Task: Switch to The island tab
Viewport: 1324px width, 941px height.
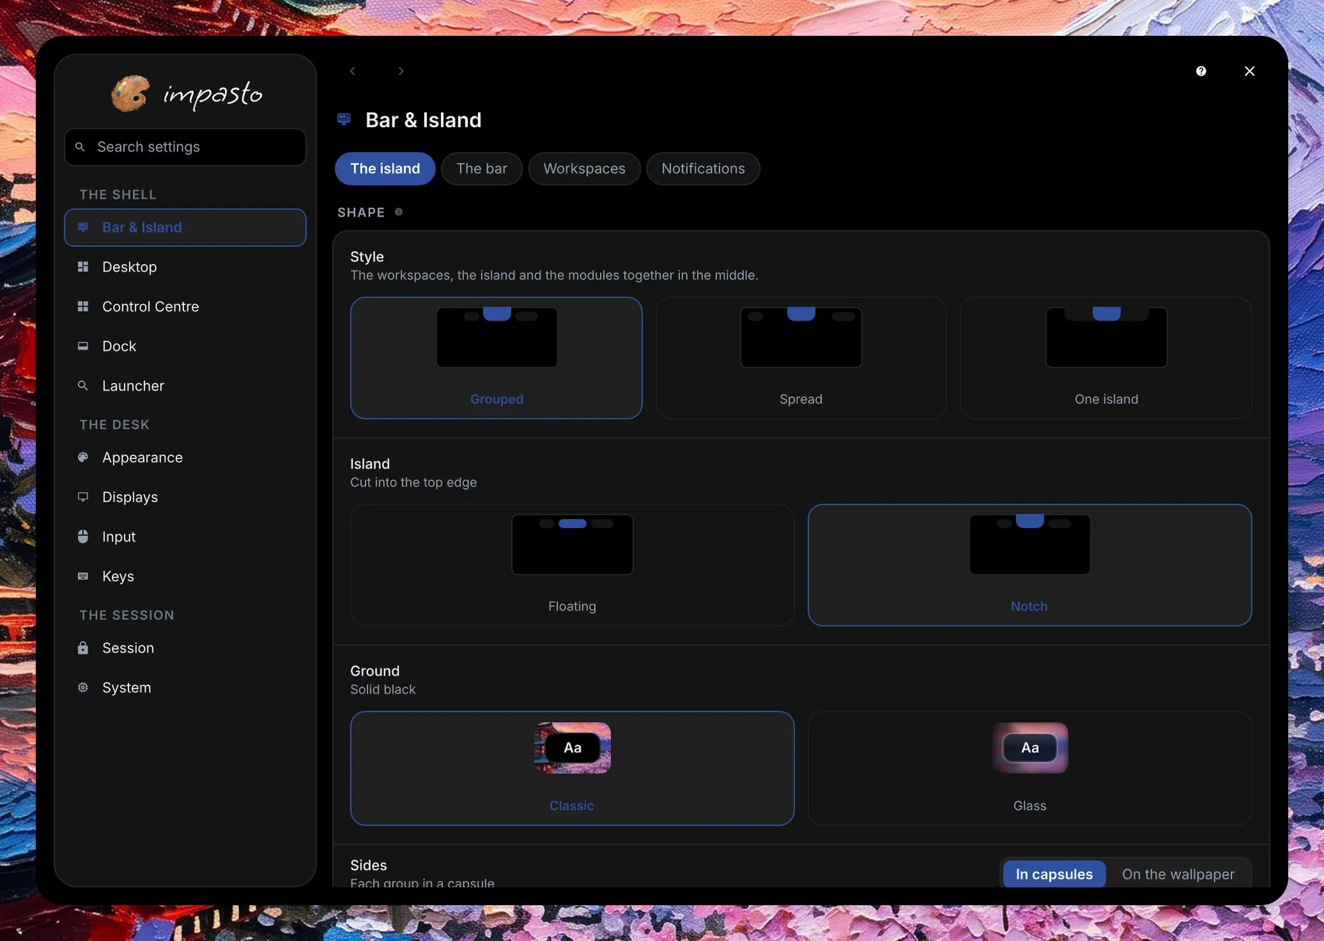Action: click(x=385, y=169)
